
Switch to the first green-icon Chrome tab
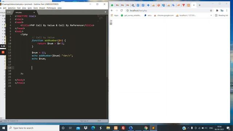112,5
